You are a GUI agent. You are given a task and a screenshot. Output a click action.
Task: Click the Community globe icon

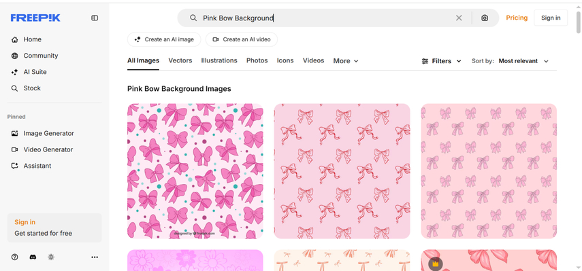coord(14,56)
